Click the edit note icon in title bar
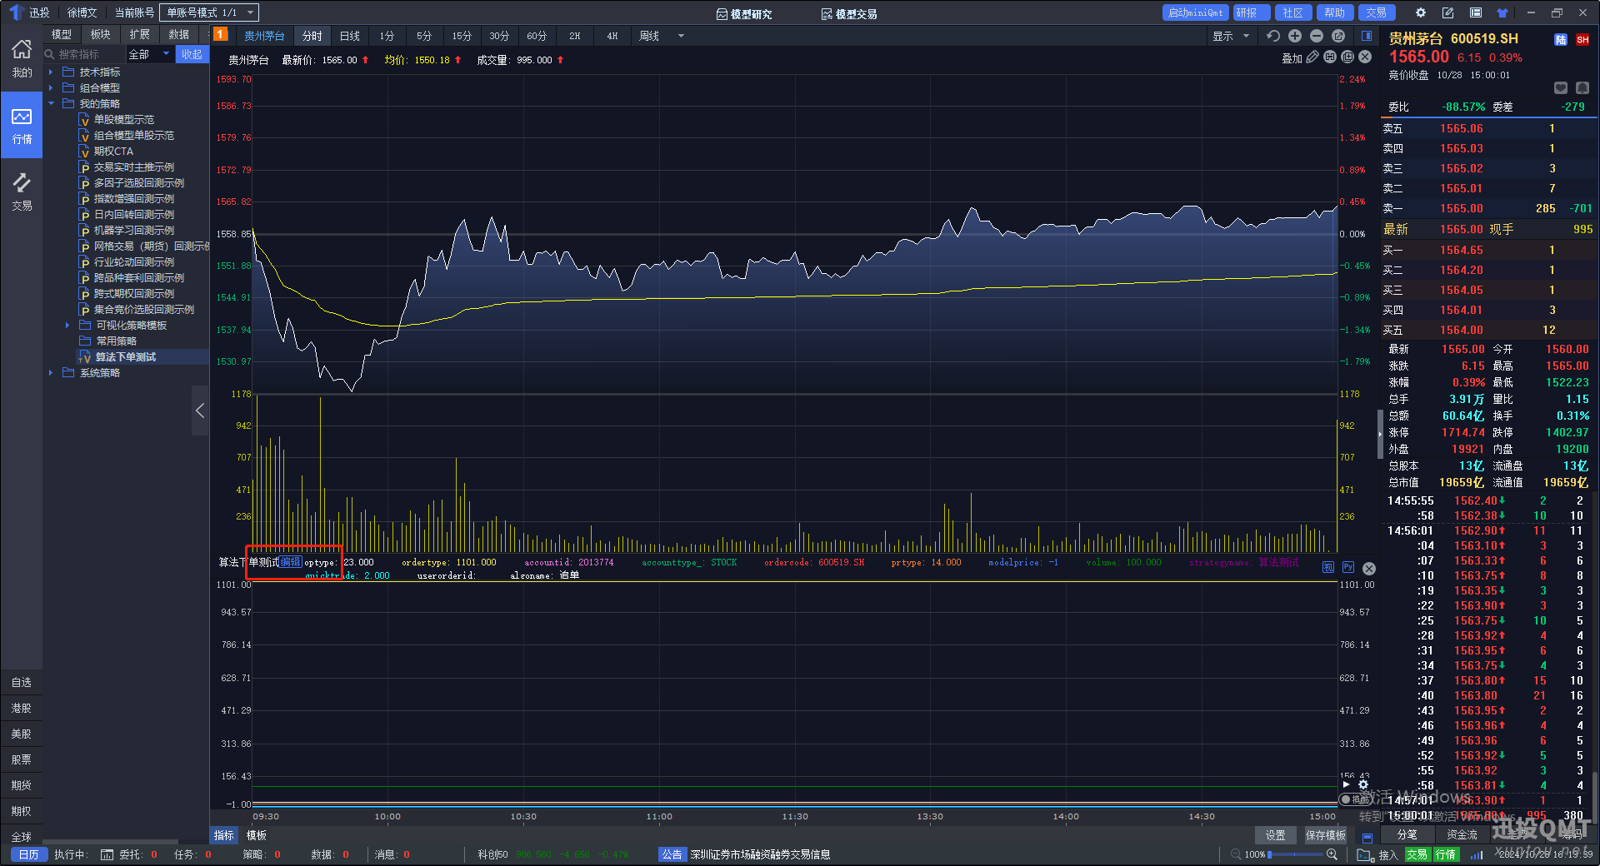 pos(1448,12)
